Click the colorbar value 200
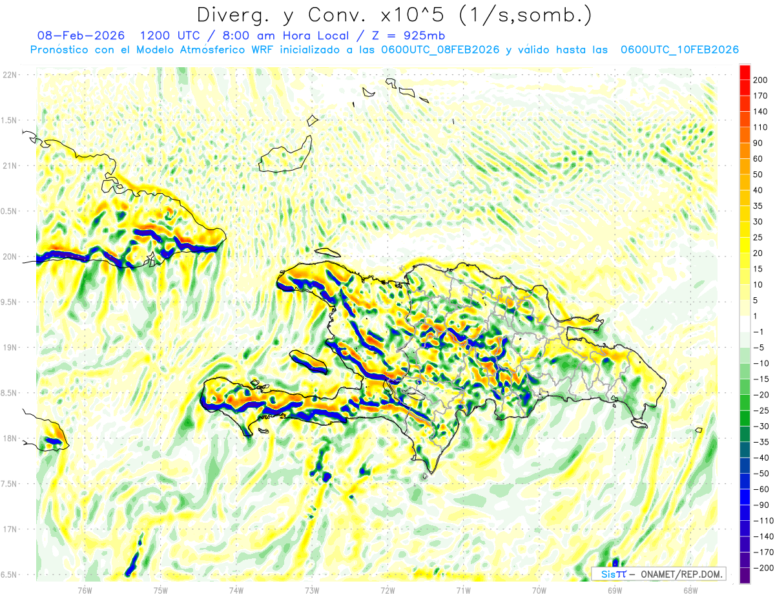The image size is (775, 599). click(x=761, y=80)
